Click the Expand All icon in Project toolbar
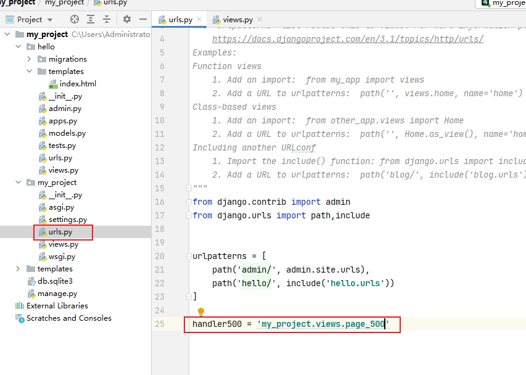 point(91,20)
